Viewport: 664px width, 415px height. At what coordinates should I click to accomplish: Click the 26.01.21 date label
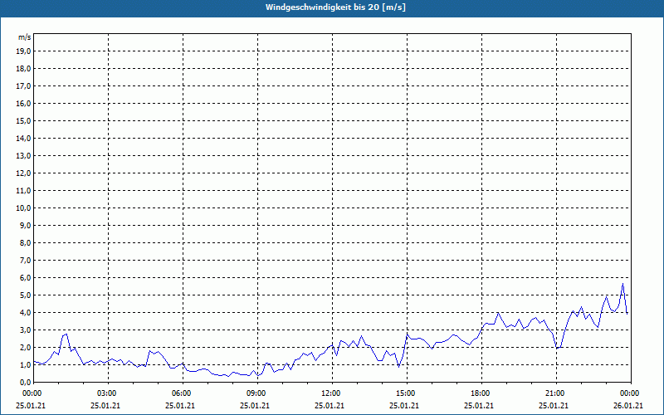628,406
